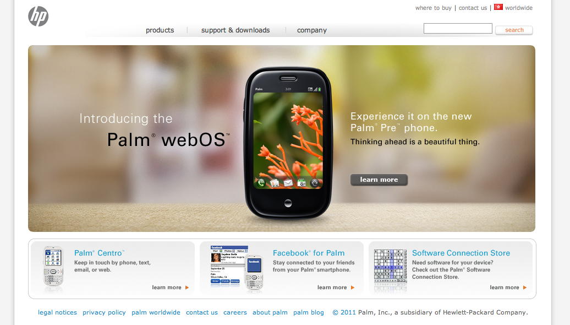Click learn more button on webOS banner
The width and height of the screenshot is (570, 325).
(379, 180)
